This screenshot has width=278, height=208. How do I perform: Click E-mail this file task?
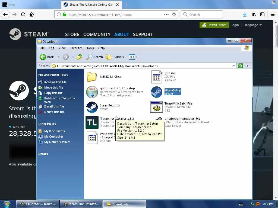click(54, 106)
